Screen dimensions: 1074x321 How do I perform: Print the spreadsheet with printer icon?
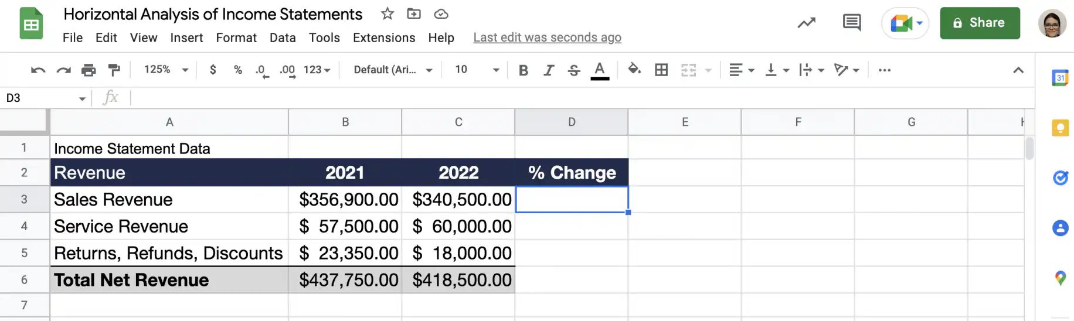pos(89,70)
